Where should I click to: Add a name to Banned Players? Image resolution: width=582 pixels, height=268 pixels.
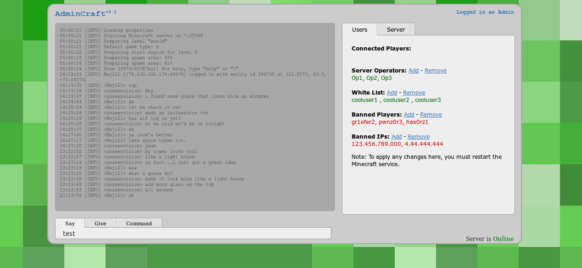(409, 114)
